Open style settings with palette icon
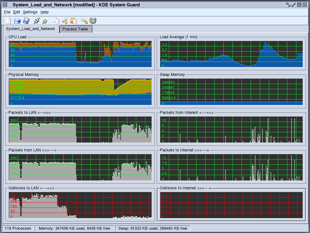 (x=93, y=21)
